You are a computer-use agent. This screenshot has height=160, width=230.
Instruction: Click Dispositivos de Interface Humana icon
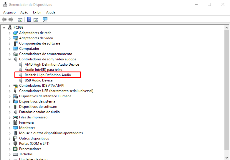click(15, 96)
